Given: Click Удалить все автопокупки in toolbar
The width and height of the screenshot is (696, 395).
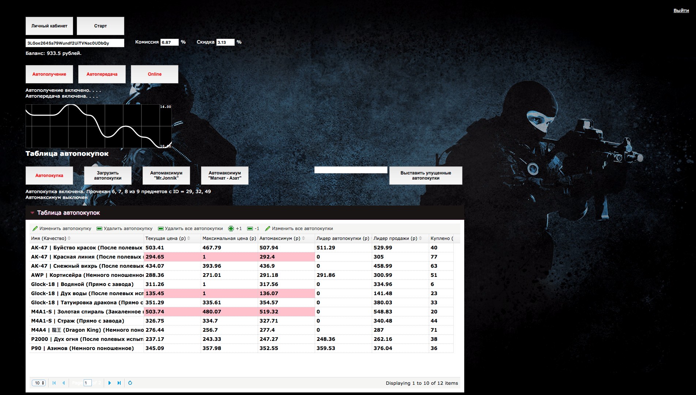Looking at the screenshot, I should point(190,229).
